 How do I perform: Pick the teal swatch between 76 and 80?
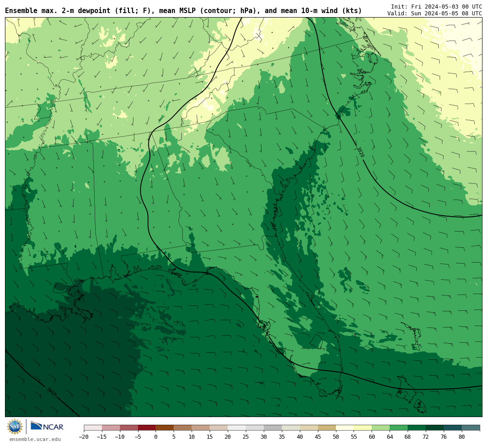tap(453, 428)
